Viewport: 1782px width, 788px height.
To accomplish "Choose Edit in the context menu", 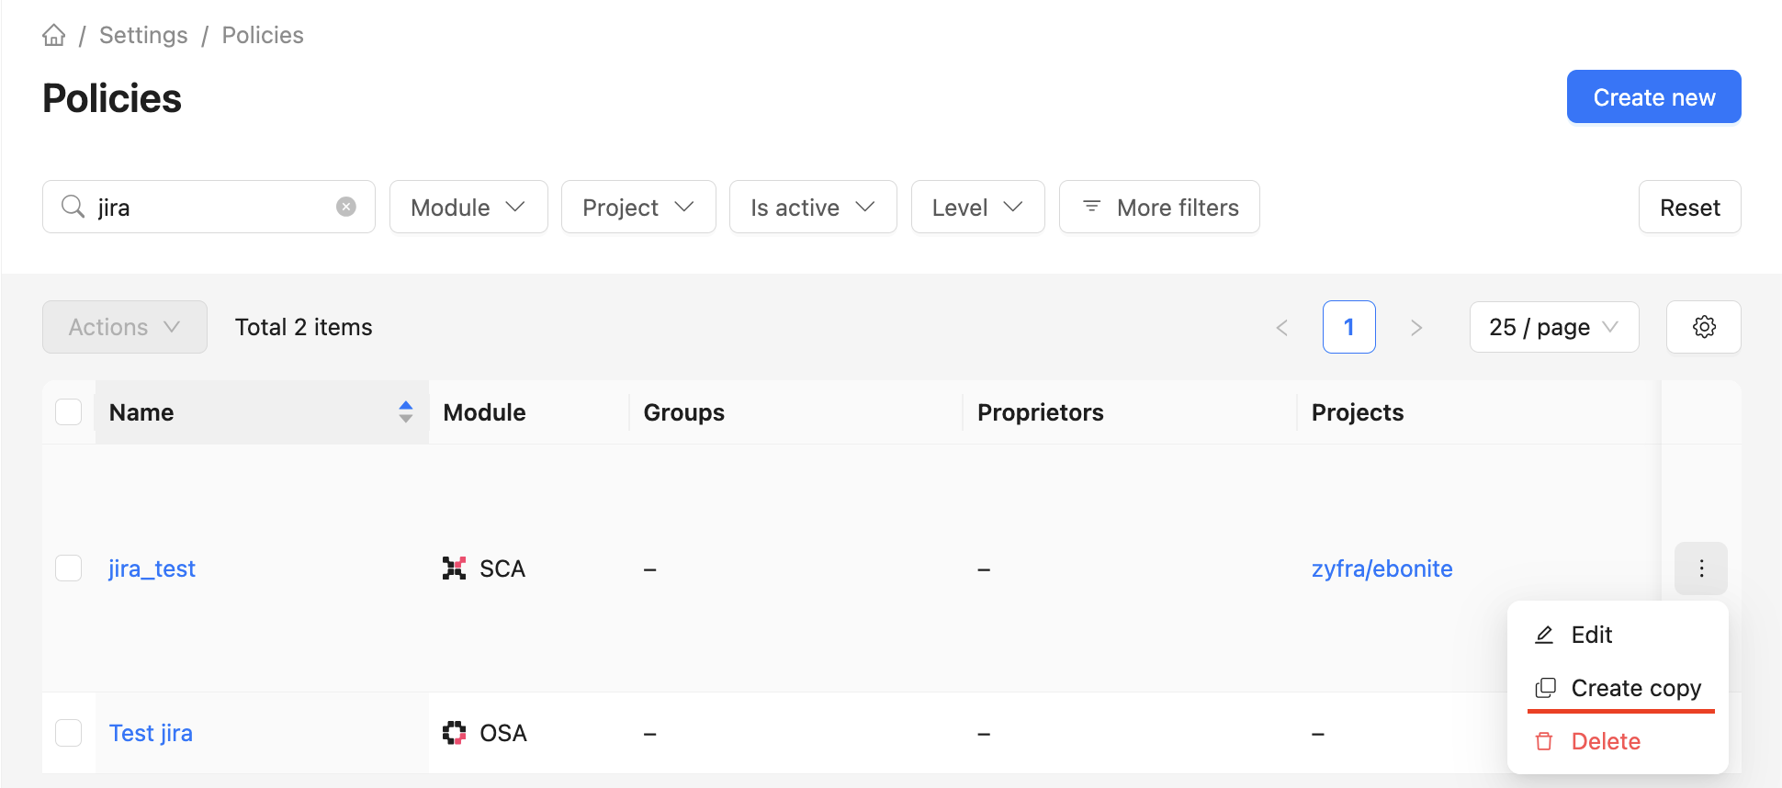I will [x=1618, y=635].
